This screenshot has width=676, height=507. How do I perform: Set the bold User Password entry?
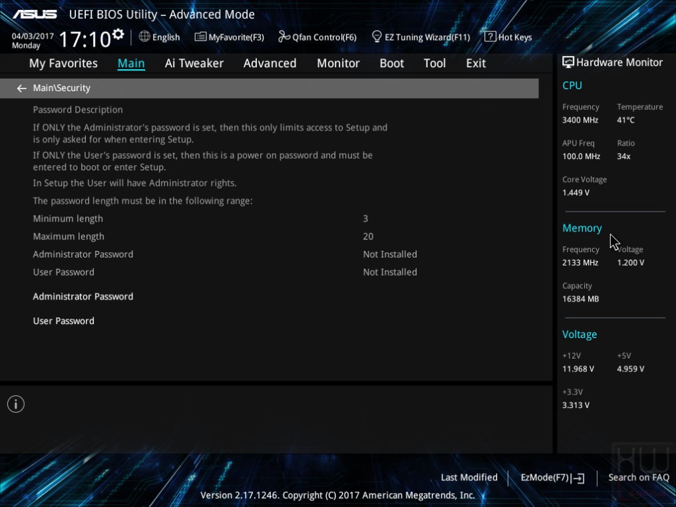click(64, 321)
